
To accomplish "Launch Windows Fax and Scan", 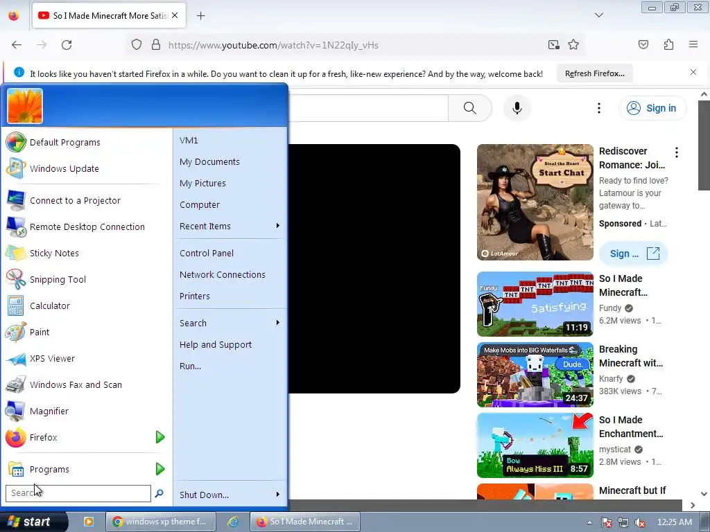I will pyautogui.click(x=85, y=384).
